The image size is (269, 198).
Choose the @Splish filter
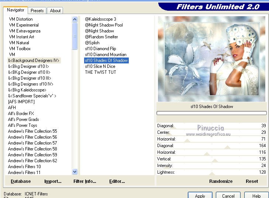click(x=92, y=43)
